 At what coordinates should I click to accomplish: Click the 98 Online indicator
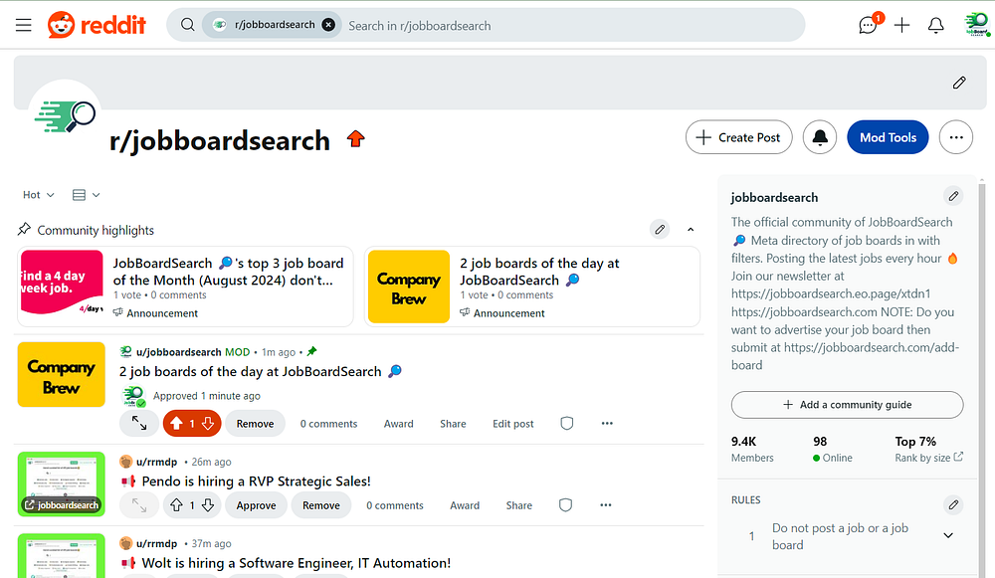(x=833, y=449)
